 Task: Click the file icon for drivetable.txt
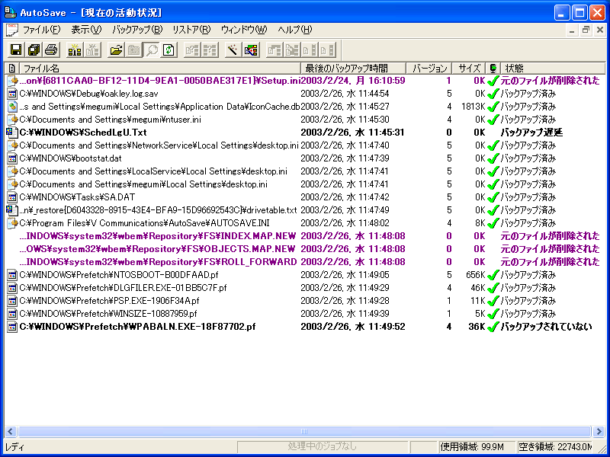12,210
